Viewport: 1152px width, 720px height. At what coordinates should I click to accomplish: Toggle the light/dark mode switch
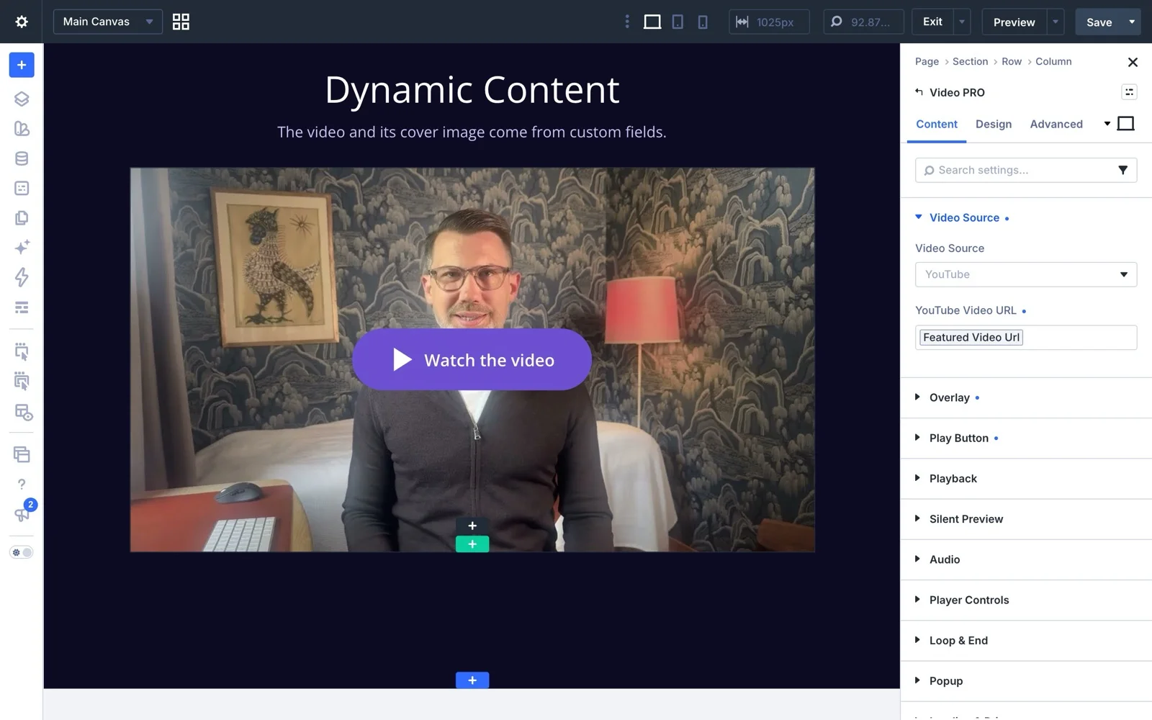pyautogui.click(x=22, y=553)
